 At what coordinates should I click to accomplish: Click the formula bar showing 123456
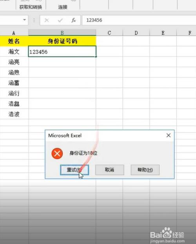[139, 20]
